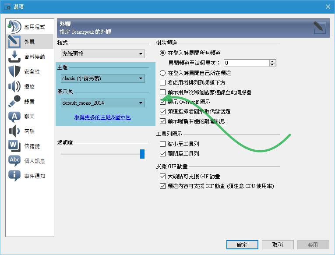Open the 樣式 系統預設 dropdown
Screen dimensions: 335x255
103,54
